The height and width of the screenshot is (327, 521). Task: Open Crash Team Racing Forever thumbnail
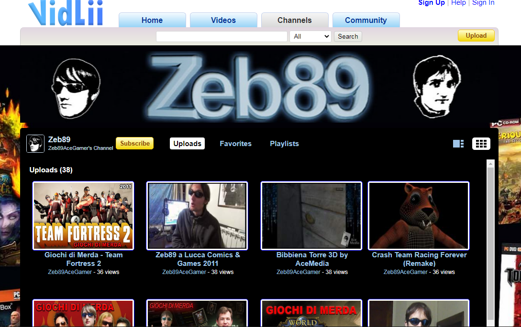click(419, 216)
